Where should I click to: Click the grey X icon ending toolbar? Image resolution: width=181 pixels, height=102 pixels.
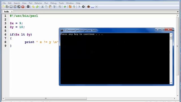click(x=96, y=7)
